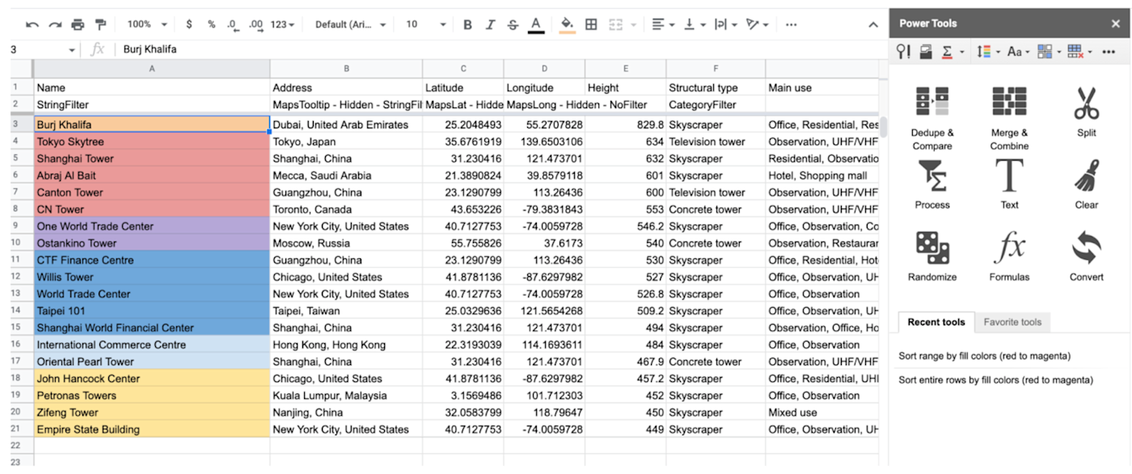Toggle strikethrough formatting
Screen dimensions: 1132x474
tap(513, 25)
